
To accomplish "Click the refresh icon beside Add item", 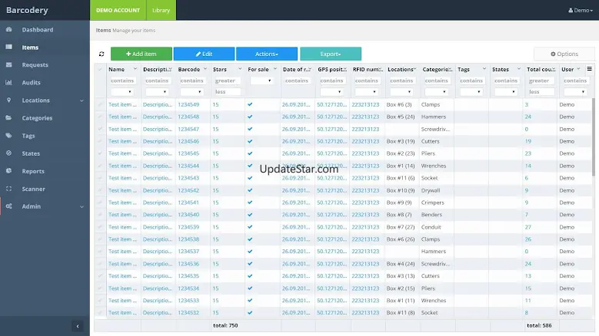I will pyautogui.click(x=101, y=54).
